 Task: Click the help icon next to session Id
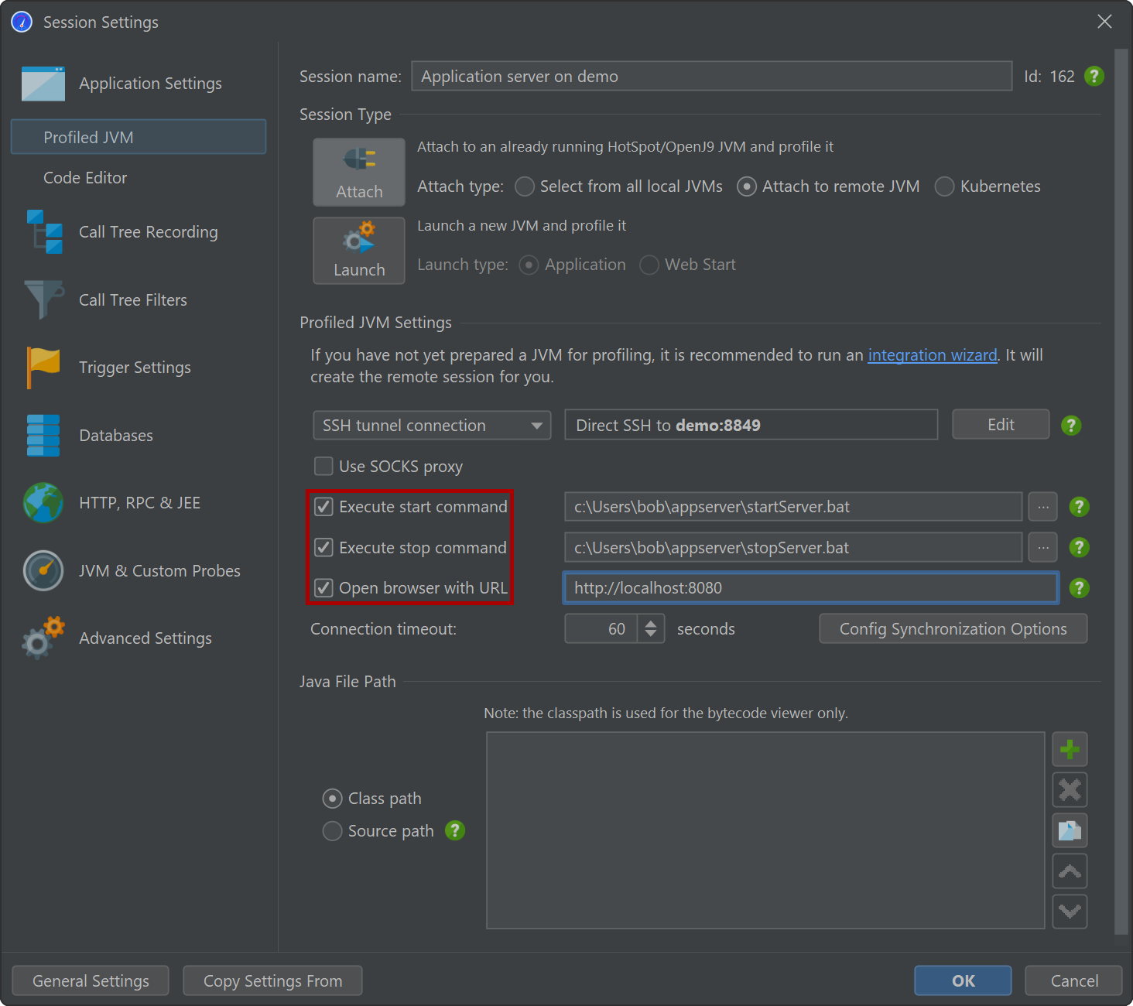[x=1094, y=77]
